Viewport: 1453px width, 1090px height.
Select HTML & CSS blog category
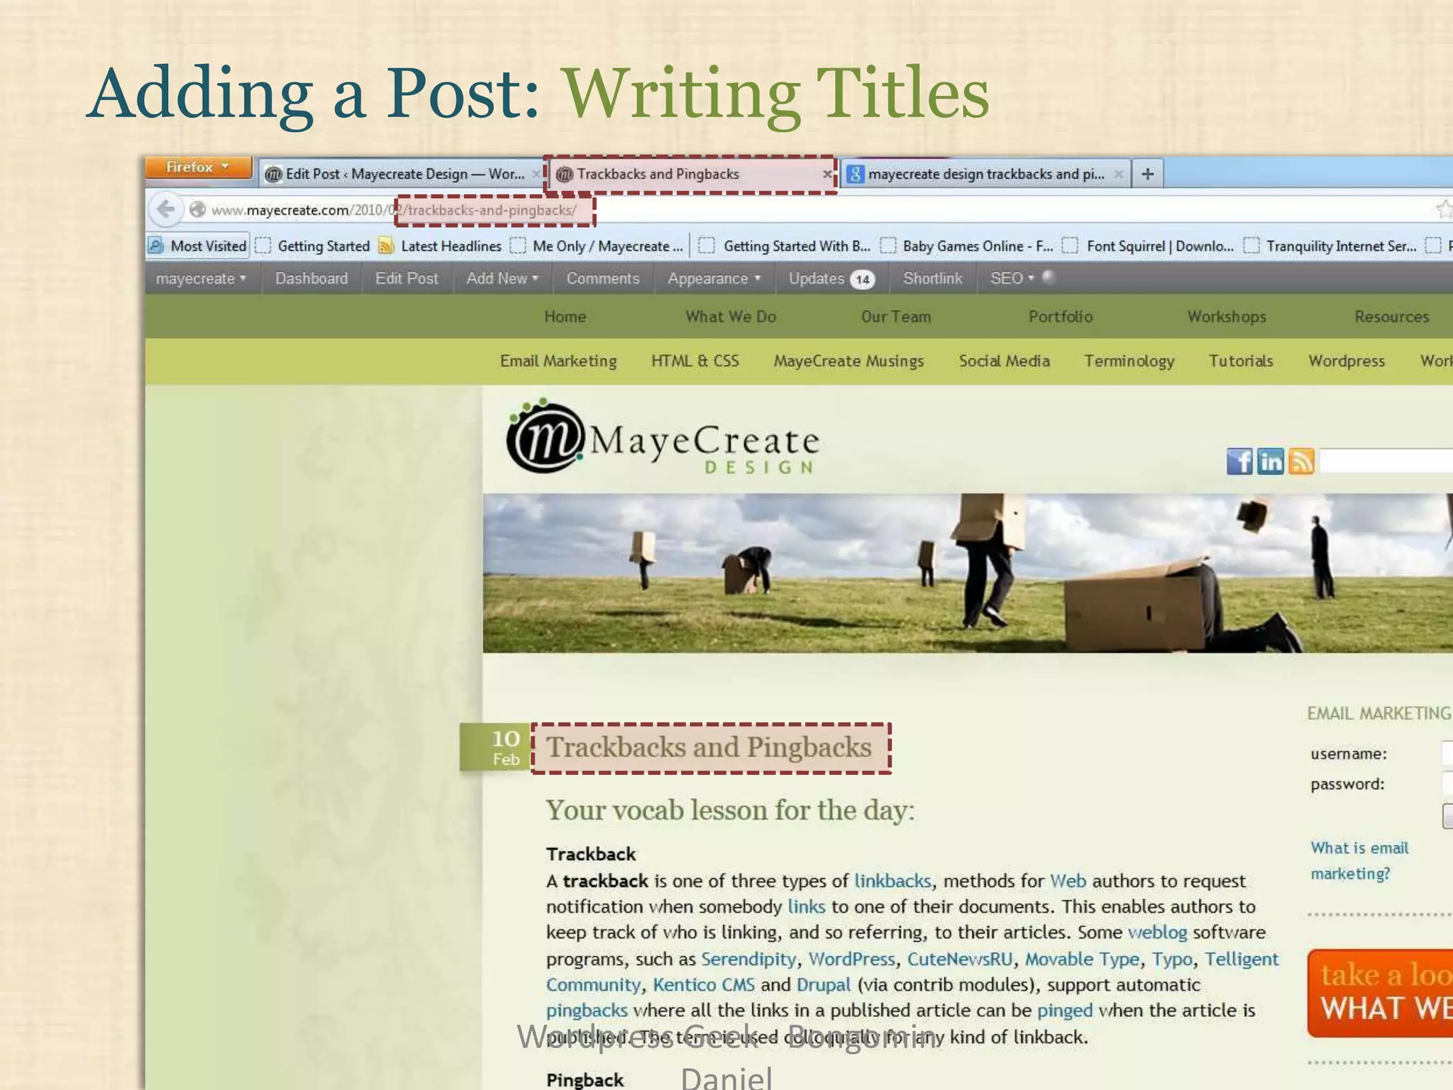[x=695, y=361]
